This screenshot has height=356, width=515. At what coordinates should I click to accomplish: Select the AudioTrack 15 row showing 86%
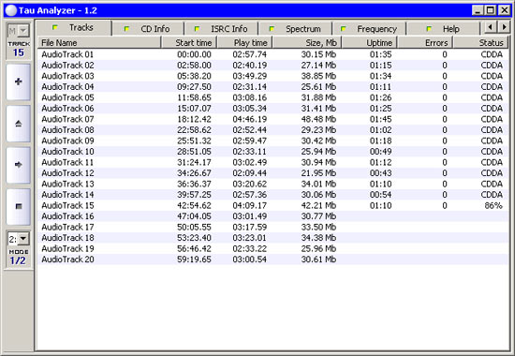tap(273, 205)
